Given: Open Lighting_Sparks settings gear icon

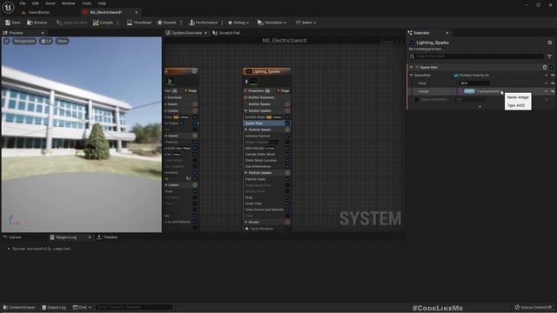Looking at the screenshot, I should [549, 43].
